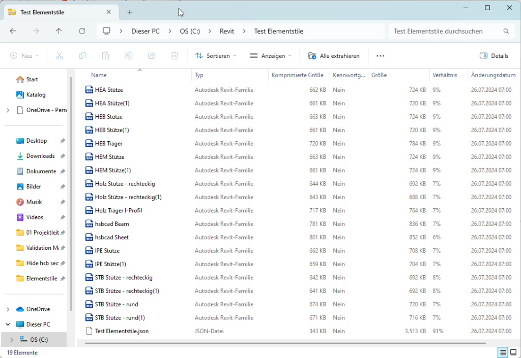Close the Test Elementstile tab
This screenshot has width=521, height=358.
click(109, 12)
